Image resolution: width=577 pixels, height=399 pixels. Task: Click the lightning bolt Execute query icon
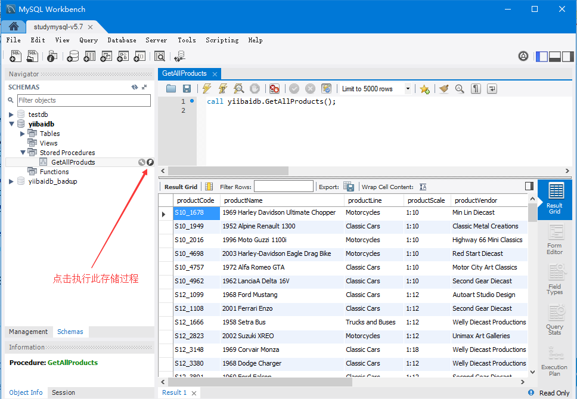207,89
